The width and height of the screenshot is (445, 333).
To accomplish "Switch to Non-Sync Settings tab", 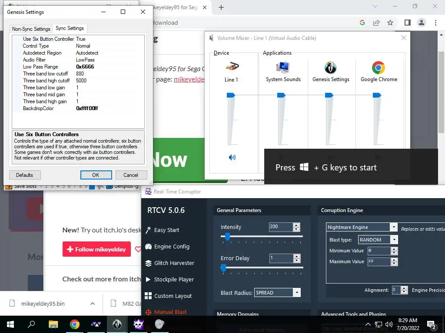I will point(31,29).
